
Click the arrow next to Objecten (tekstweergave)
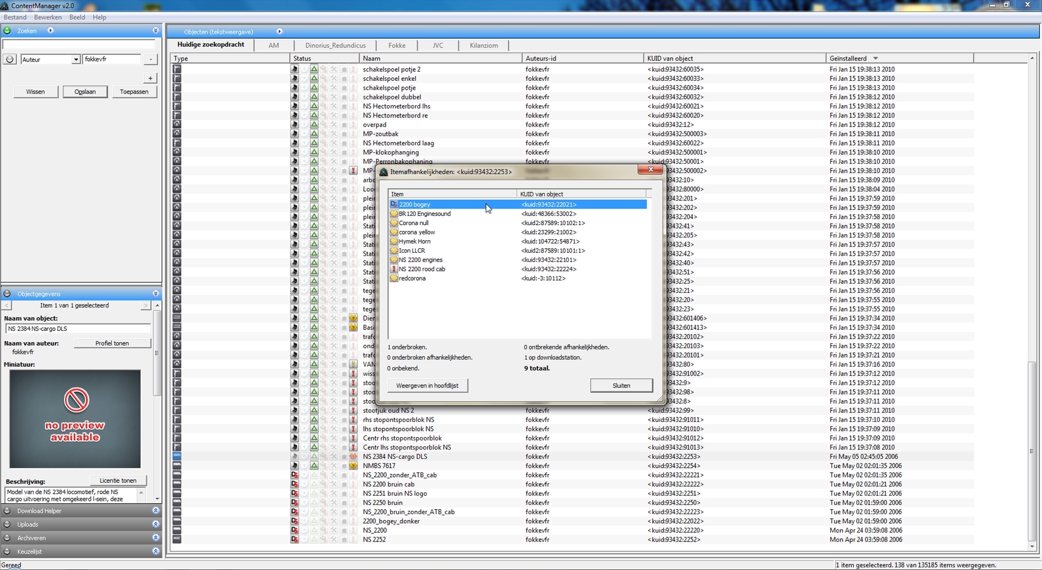pos(279,32)
